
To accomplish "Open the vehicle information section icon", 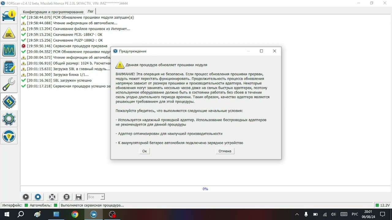I will point(9,15).
